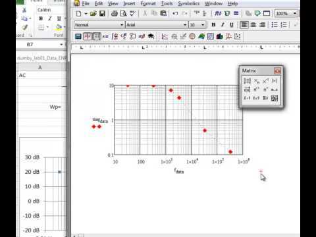Open the Symbolic keyword graduation-cap icon

[x=151, y=36]
